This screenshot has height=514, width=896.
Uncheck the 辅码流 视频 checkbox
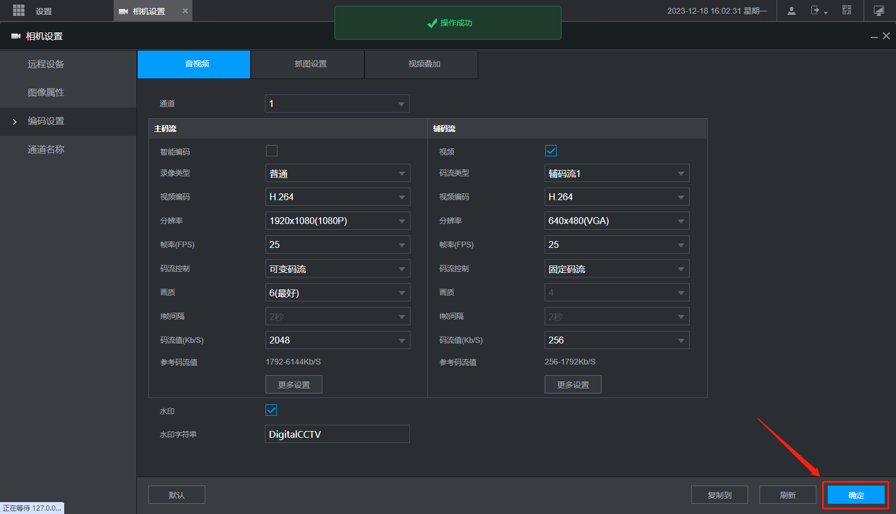click(x=551, y=151)
